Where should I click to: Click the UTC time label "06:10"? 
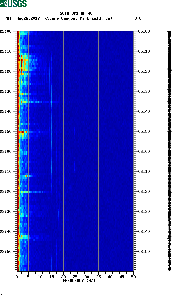(144, 172)
